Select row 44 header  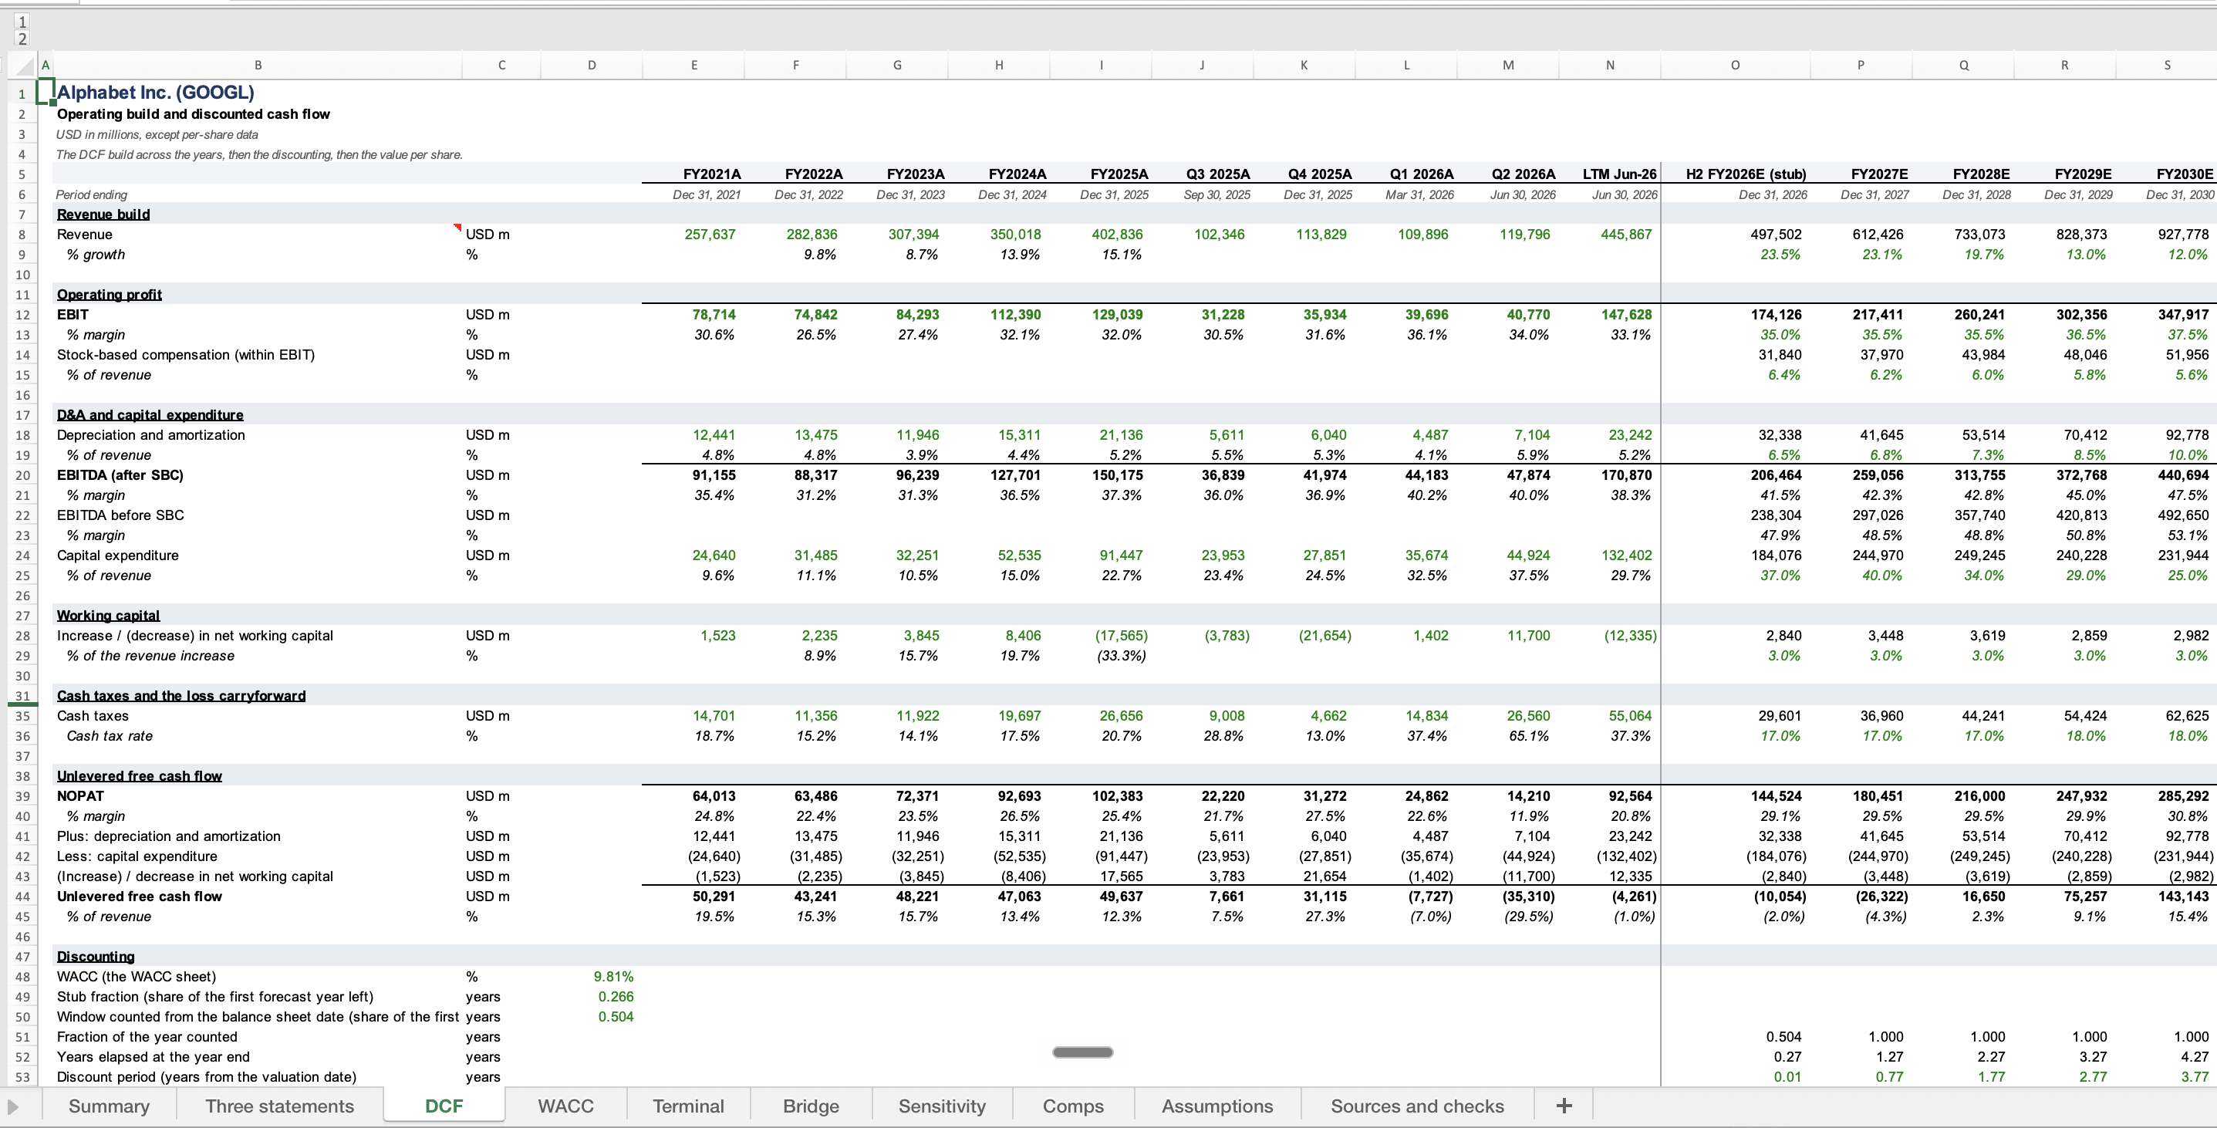22,897
